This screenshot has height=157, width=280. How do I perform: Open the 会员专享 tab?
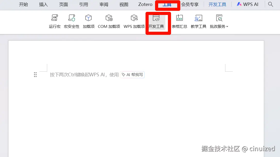190,4
